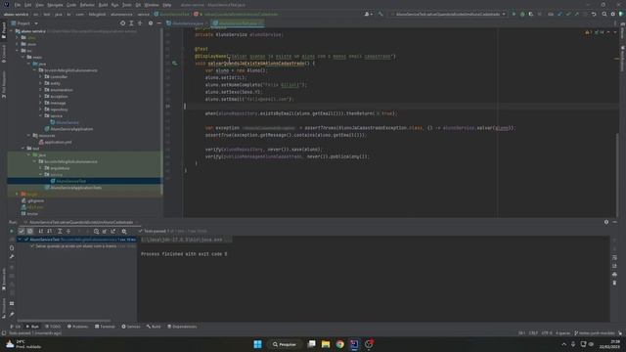Open Chrome from the taskbar

(x=339, y=344)
